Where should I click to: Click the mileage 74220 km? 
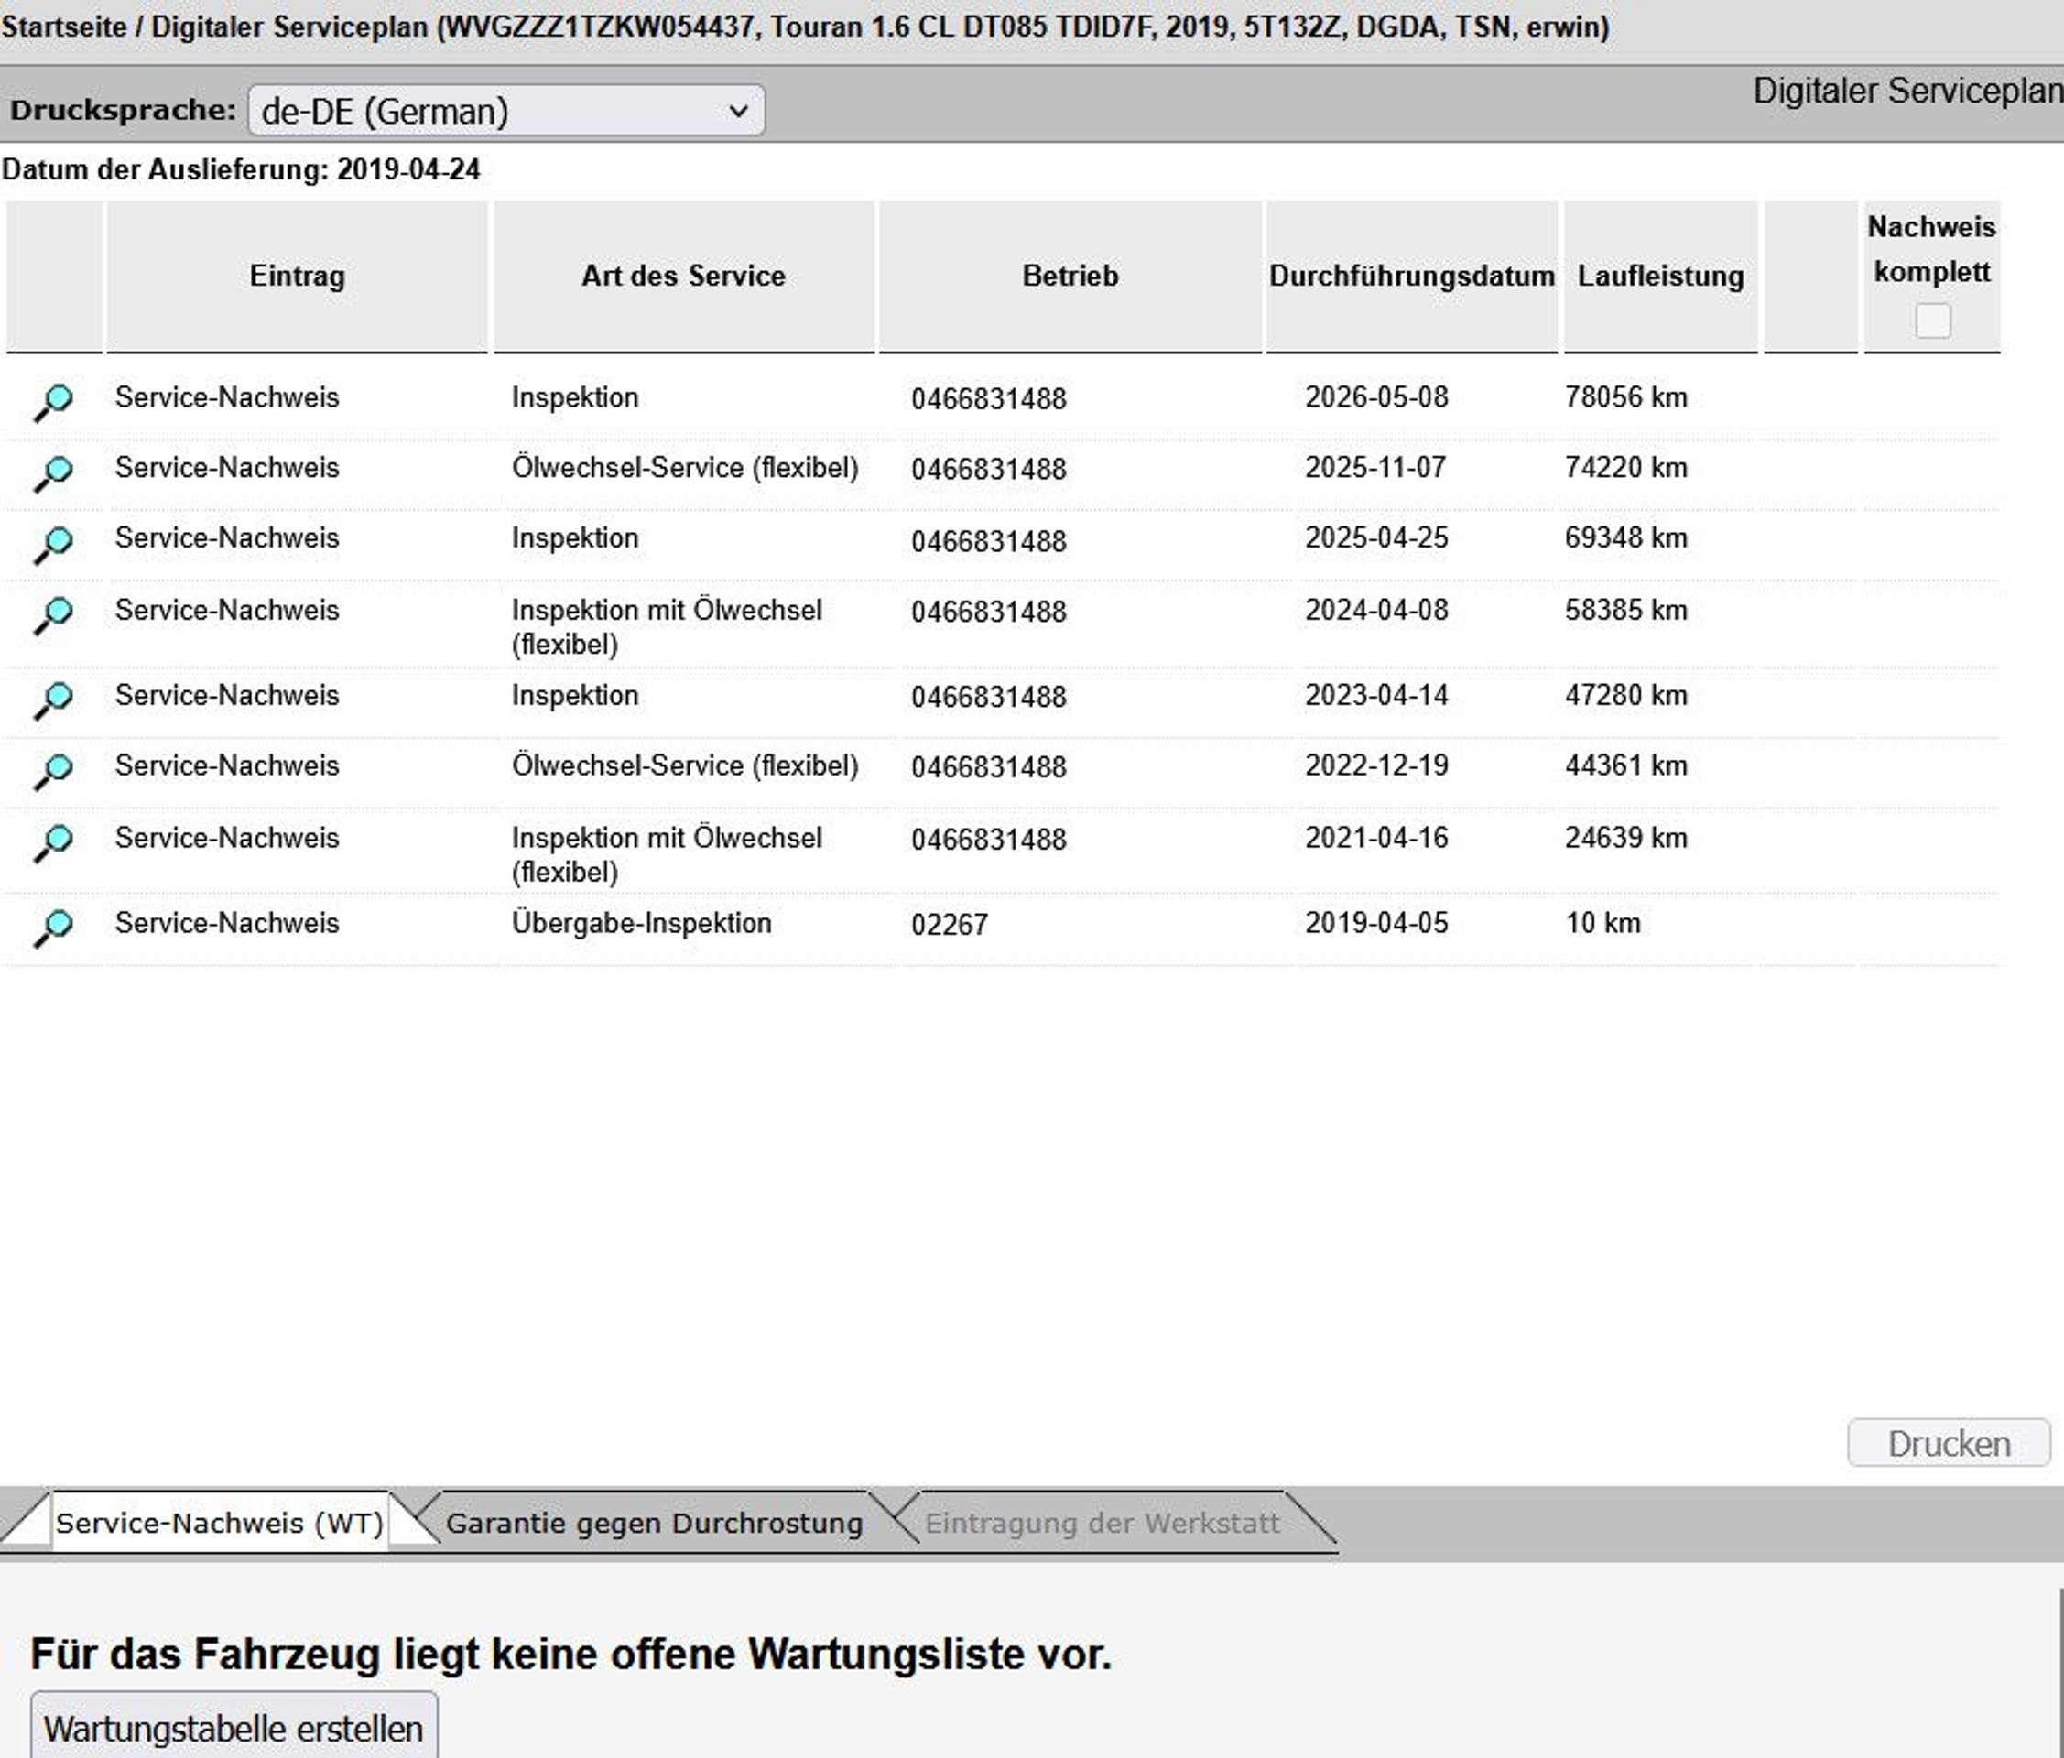click(1625, 468)
